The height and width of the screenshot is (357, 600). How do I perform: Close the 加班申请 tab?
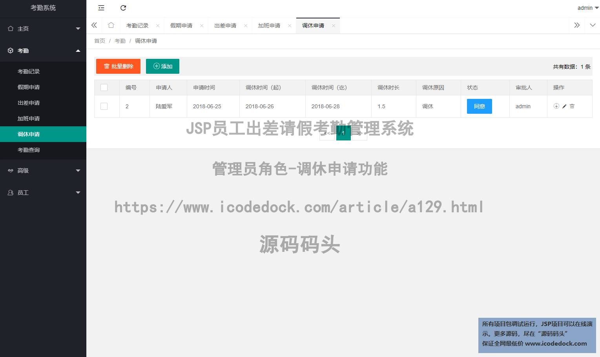(x=290, y=25)
